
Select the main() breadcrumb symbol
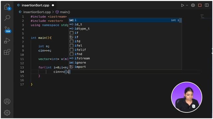point(63,12)
